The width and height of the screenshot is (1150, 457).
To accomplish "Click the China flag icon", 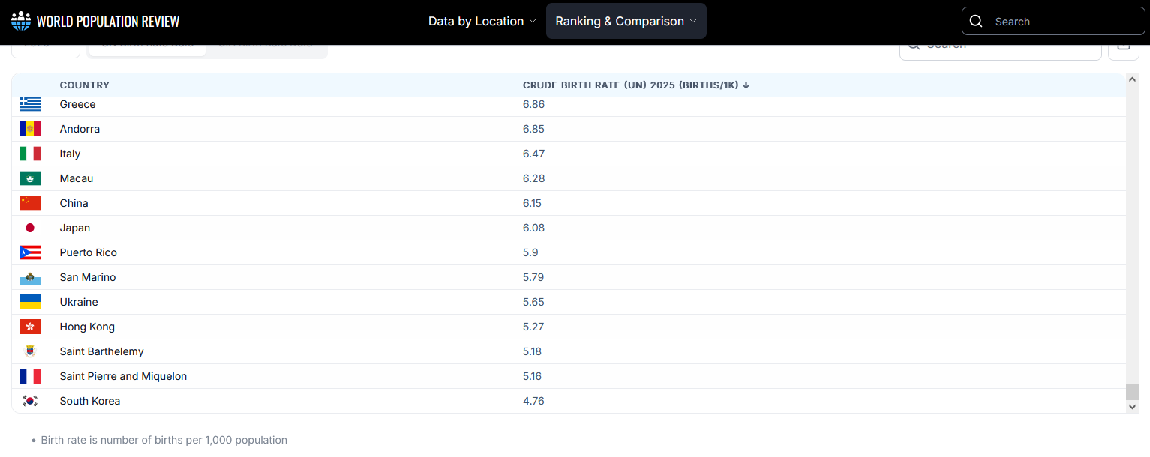I will coord(30,203).
